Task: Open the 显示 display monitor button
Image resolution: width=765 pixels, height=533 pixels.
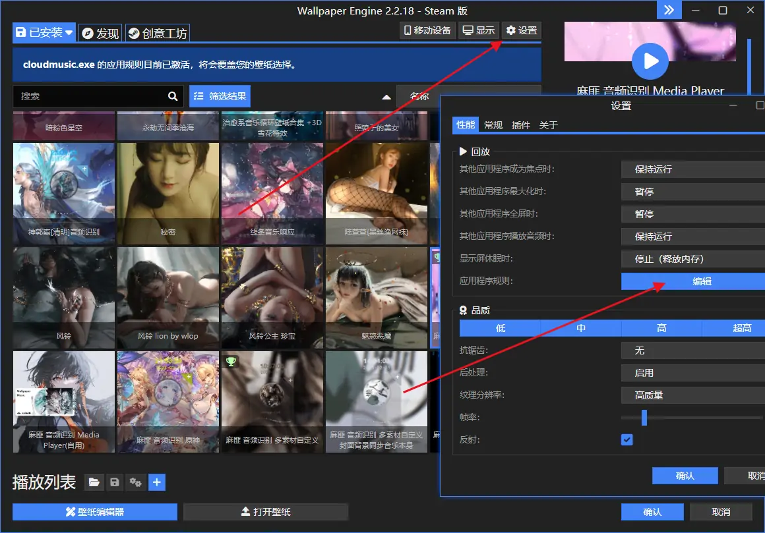Action: tap(478, 30)
